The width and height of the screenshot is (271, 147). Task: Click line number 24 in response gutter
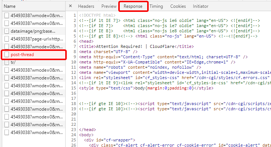pyautogui.click(x=73, y=135)
